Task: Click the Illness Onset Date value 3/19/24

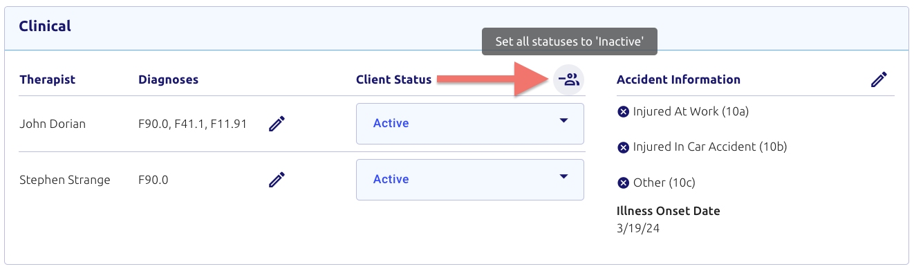Action: click(635, 227)
